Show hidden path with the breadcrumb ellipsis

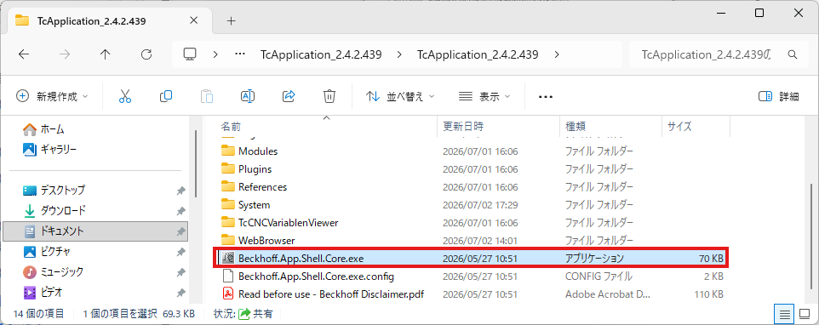(240, 54)
